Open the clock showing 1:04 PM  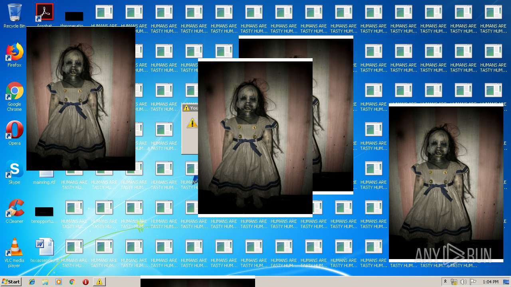pos(490,282)
